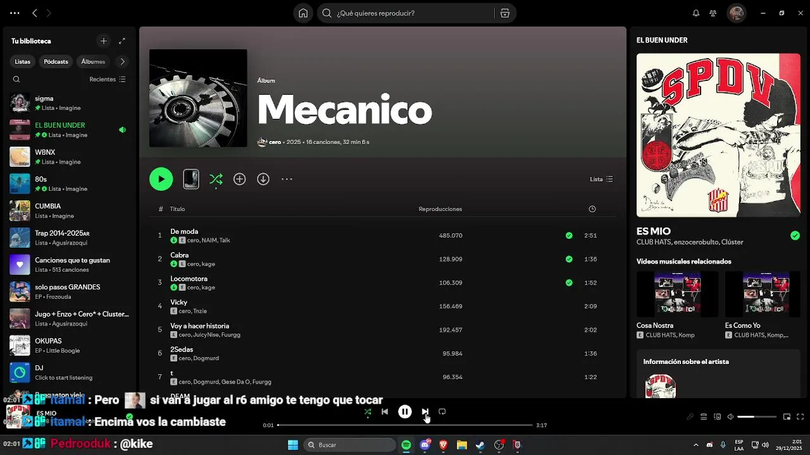Enter full screen mode
This screenshot has width=810, height=455.
[801, 417]
